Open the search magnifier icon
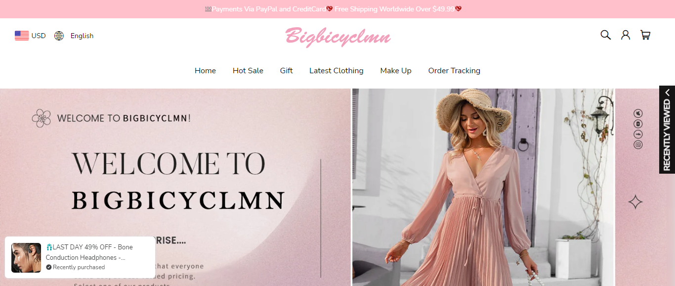 coord(605,35)
